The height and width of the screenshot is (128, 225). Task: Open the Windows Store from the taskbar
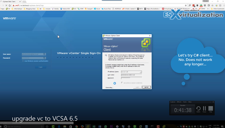(x=70, y=126)
